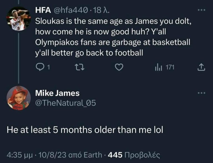Share HFA's tweet using the share icon
The height and width of the screenshot is (163, 213).
[202, 67]
